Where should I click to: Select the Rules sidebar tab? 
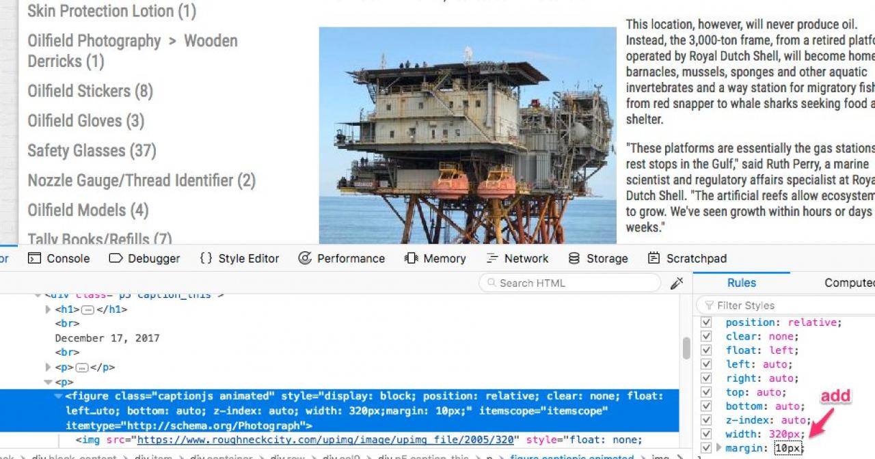click(x=742, y=283)
